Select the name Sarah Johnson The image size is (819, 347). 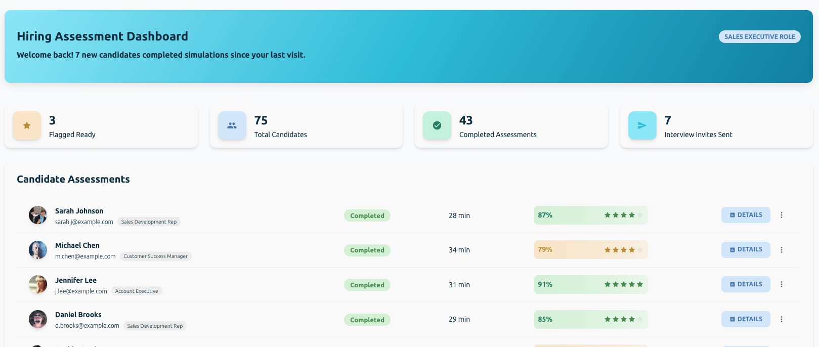(x=79, y=211)
